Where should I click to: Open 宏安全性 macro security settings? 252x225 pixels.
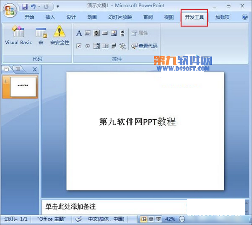pyautogui.click(x=60, y=35)
